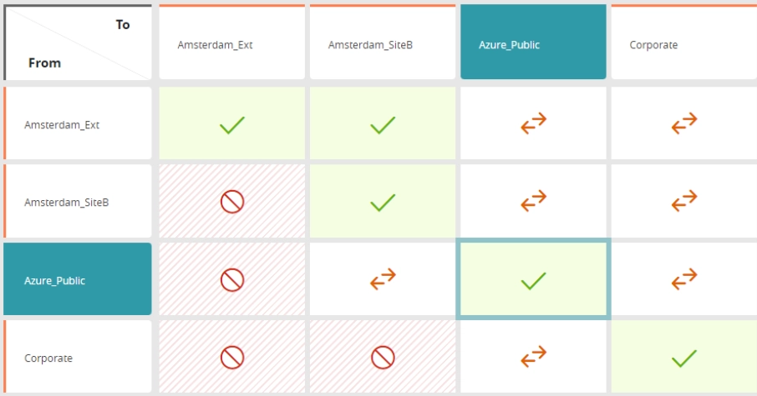Click blocked icon from Corporate to Amsterdam_SiteB

(383, 358)
